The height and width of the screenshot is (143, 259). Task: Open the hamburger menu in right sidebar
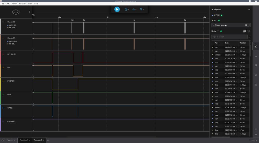point(256,135)
